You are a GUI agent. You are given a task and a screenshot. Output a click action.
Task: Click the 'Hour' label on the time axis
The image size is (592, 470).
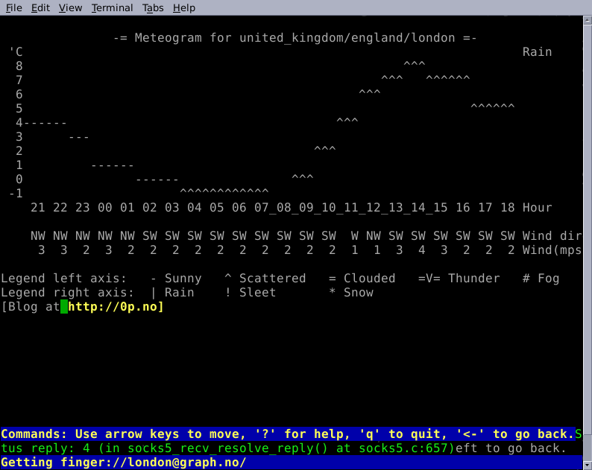click(x=537, y=208)
